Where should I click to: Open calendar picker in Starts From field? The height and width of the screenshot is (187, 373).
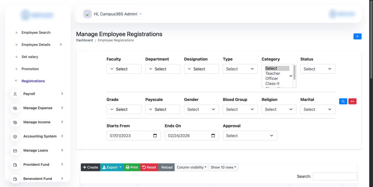click(x=155, y=136)
